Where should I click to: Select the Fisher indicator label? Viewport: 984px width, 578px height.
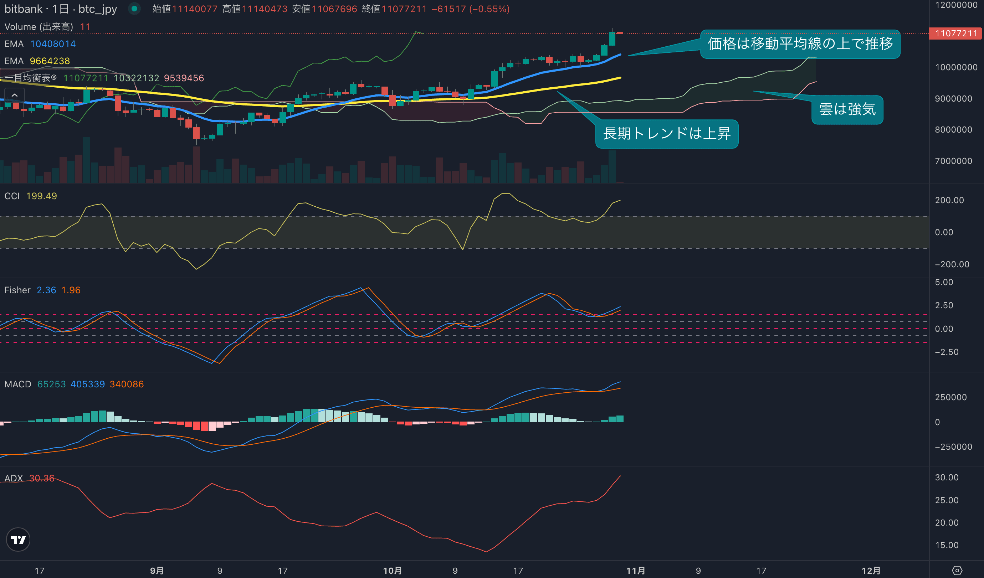pyautogui.click(x=17, y=290)
